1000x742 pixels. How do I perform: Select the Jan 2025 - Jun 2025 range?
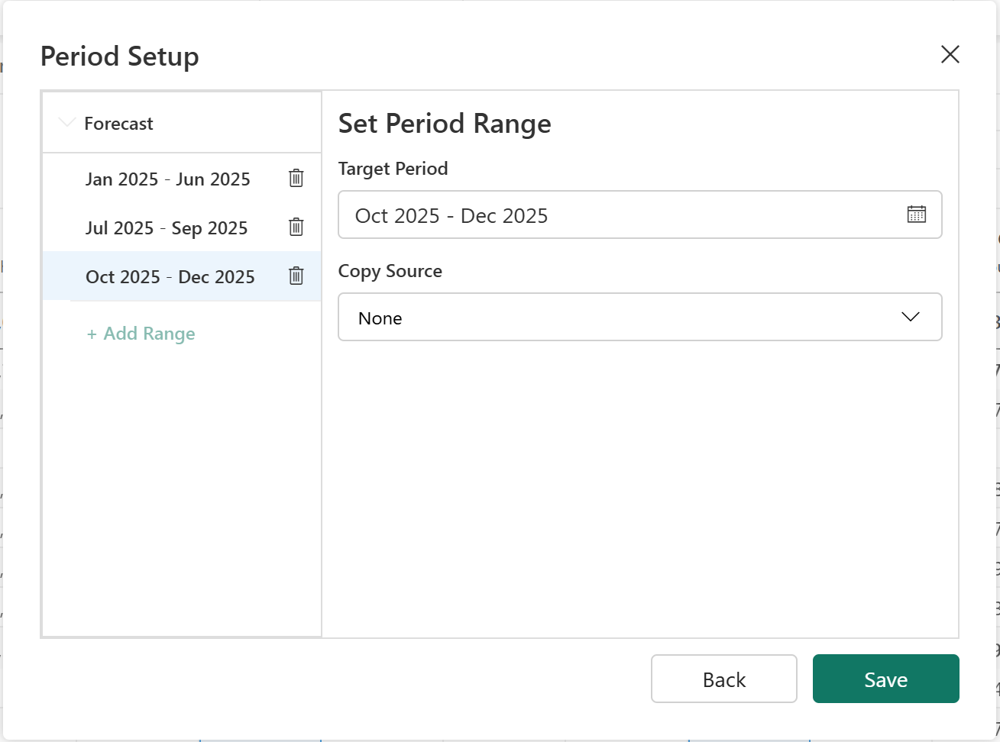pyautogui.click(x=168, y=179)
